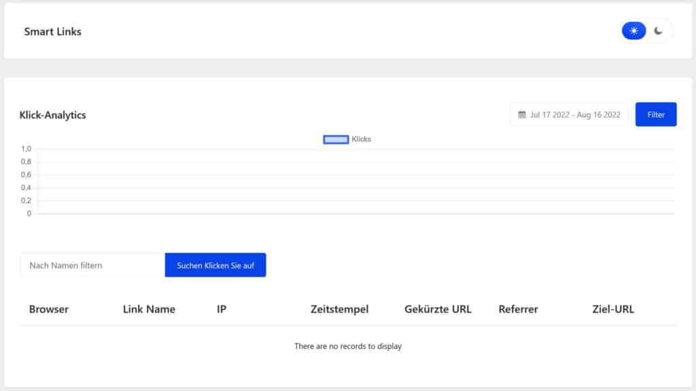This screenshot has width=696, height=391.
Task: Click the no records to display message
Action: coord(348,346)
